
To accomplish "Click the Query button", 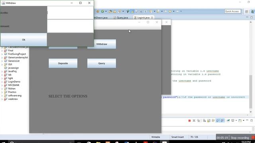I will pyautogui.click(x=102, y=63).
